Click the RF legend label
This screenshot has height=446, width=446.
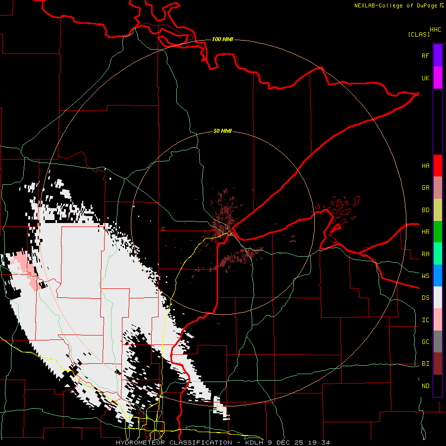425,56
